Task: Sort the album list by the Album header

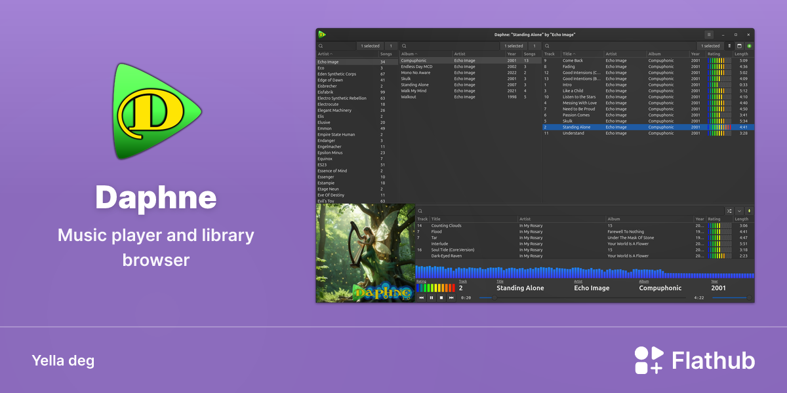Action: [426, 54]
